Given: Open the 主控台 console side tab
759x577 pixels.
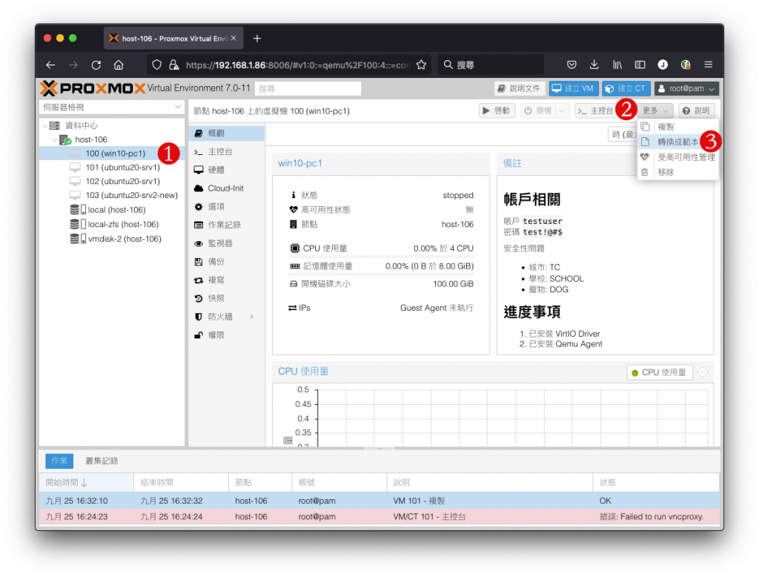Looking at the screenshot, I should (226, 151).
